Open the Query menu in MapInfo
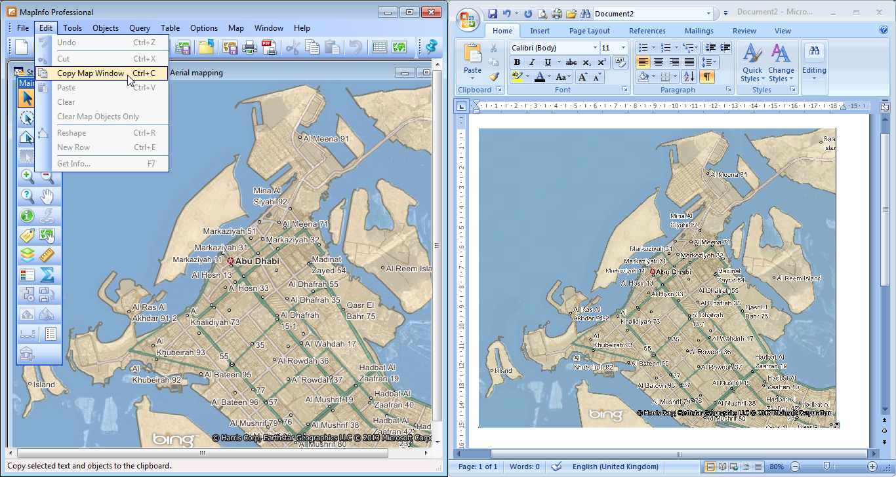The width and height of the screenshot is (896, 477). point(140,28)
